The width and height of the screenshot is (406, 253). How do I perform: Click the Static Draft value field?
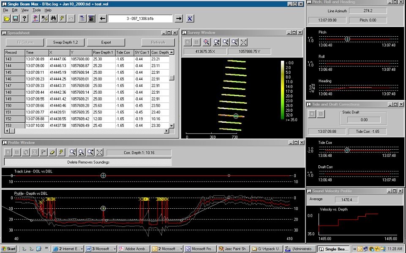point(364,120)
